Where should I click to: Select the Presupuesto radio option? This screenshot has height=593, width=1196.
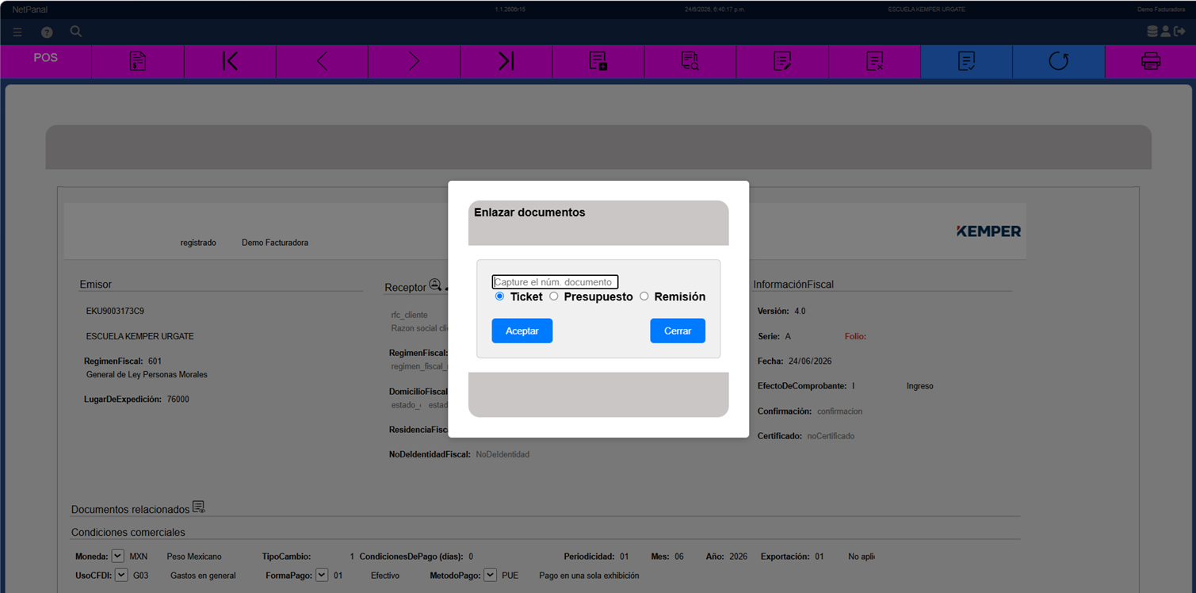tap(554, 296)
